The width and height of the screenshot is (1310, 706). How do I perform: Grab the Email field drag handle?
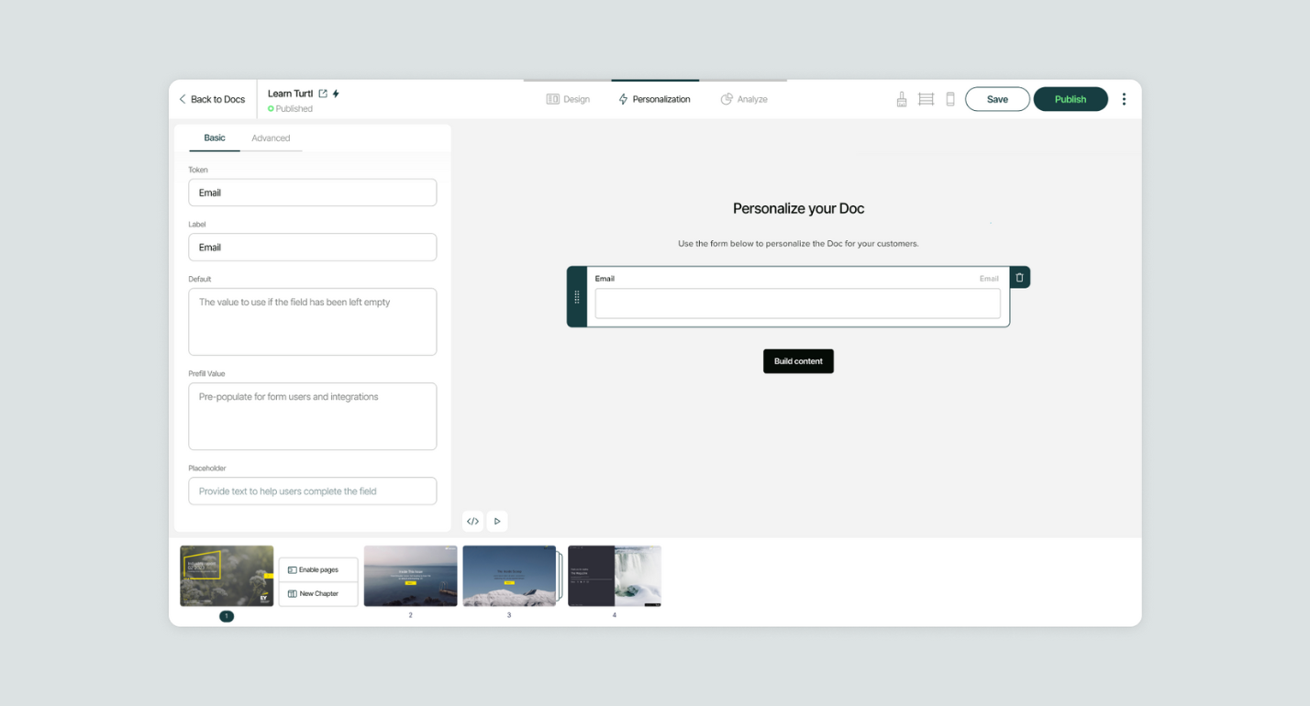click(x=577, y=297)
